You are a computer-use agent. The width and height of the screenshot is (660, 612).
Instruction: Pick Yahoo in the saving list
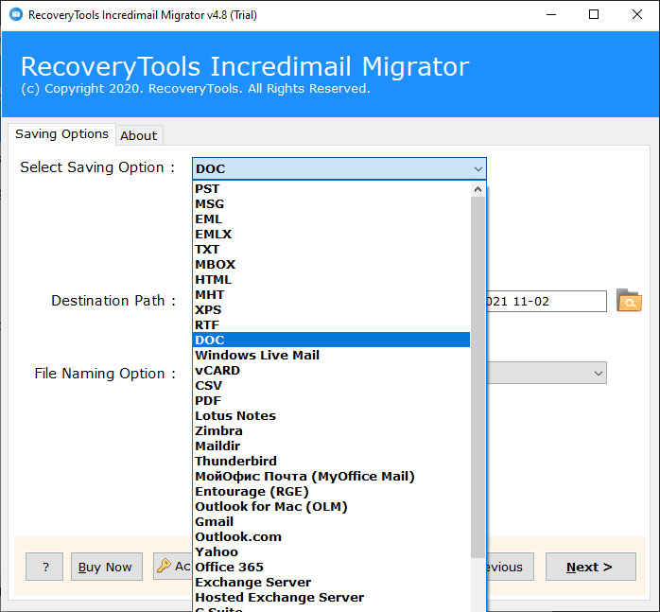331,552
